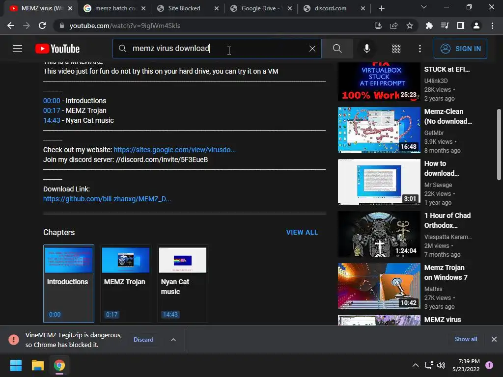503x377 pixels.
Task: Open the Chrome profile icon
Action: click(476, 26)
